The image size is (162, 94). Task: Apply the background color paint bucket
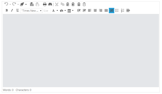(62, 10)
